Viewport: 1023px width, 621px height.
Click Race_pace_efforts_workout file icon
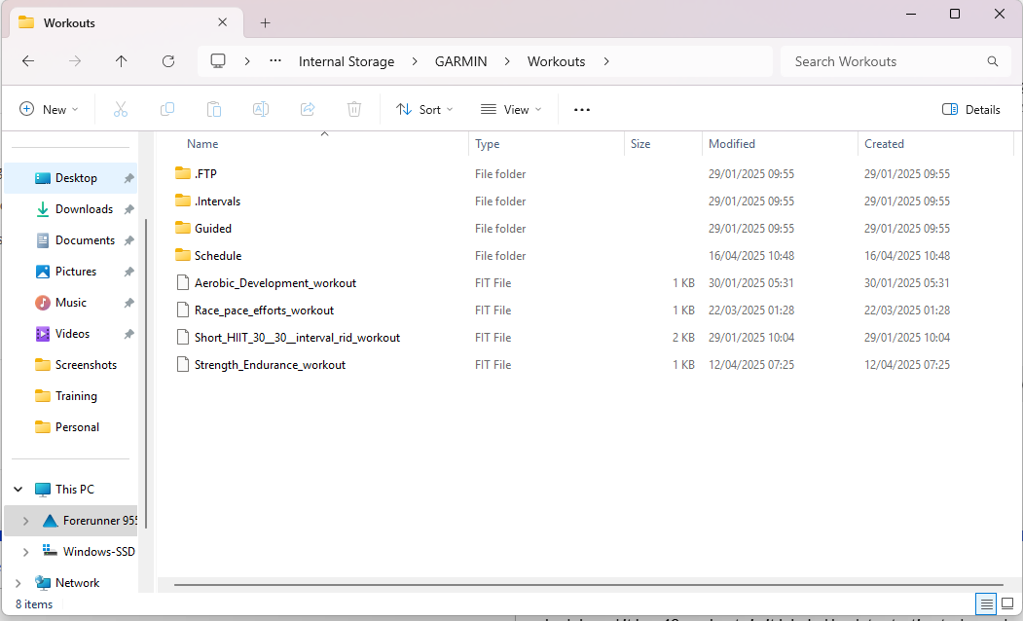tap(183, 310)
